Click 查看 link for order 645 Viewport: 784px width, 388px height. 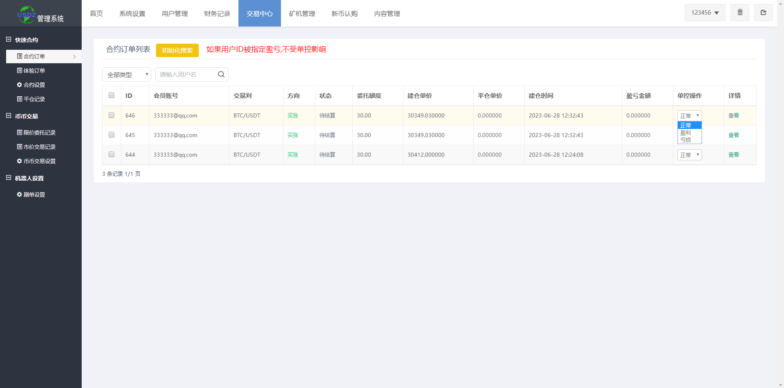733,135
